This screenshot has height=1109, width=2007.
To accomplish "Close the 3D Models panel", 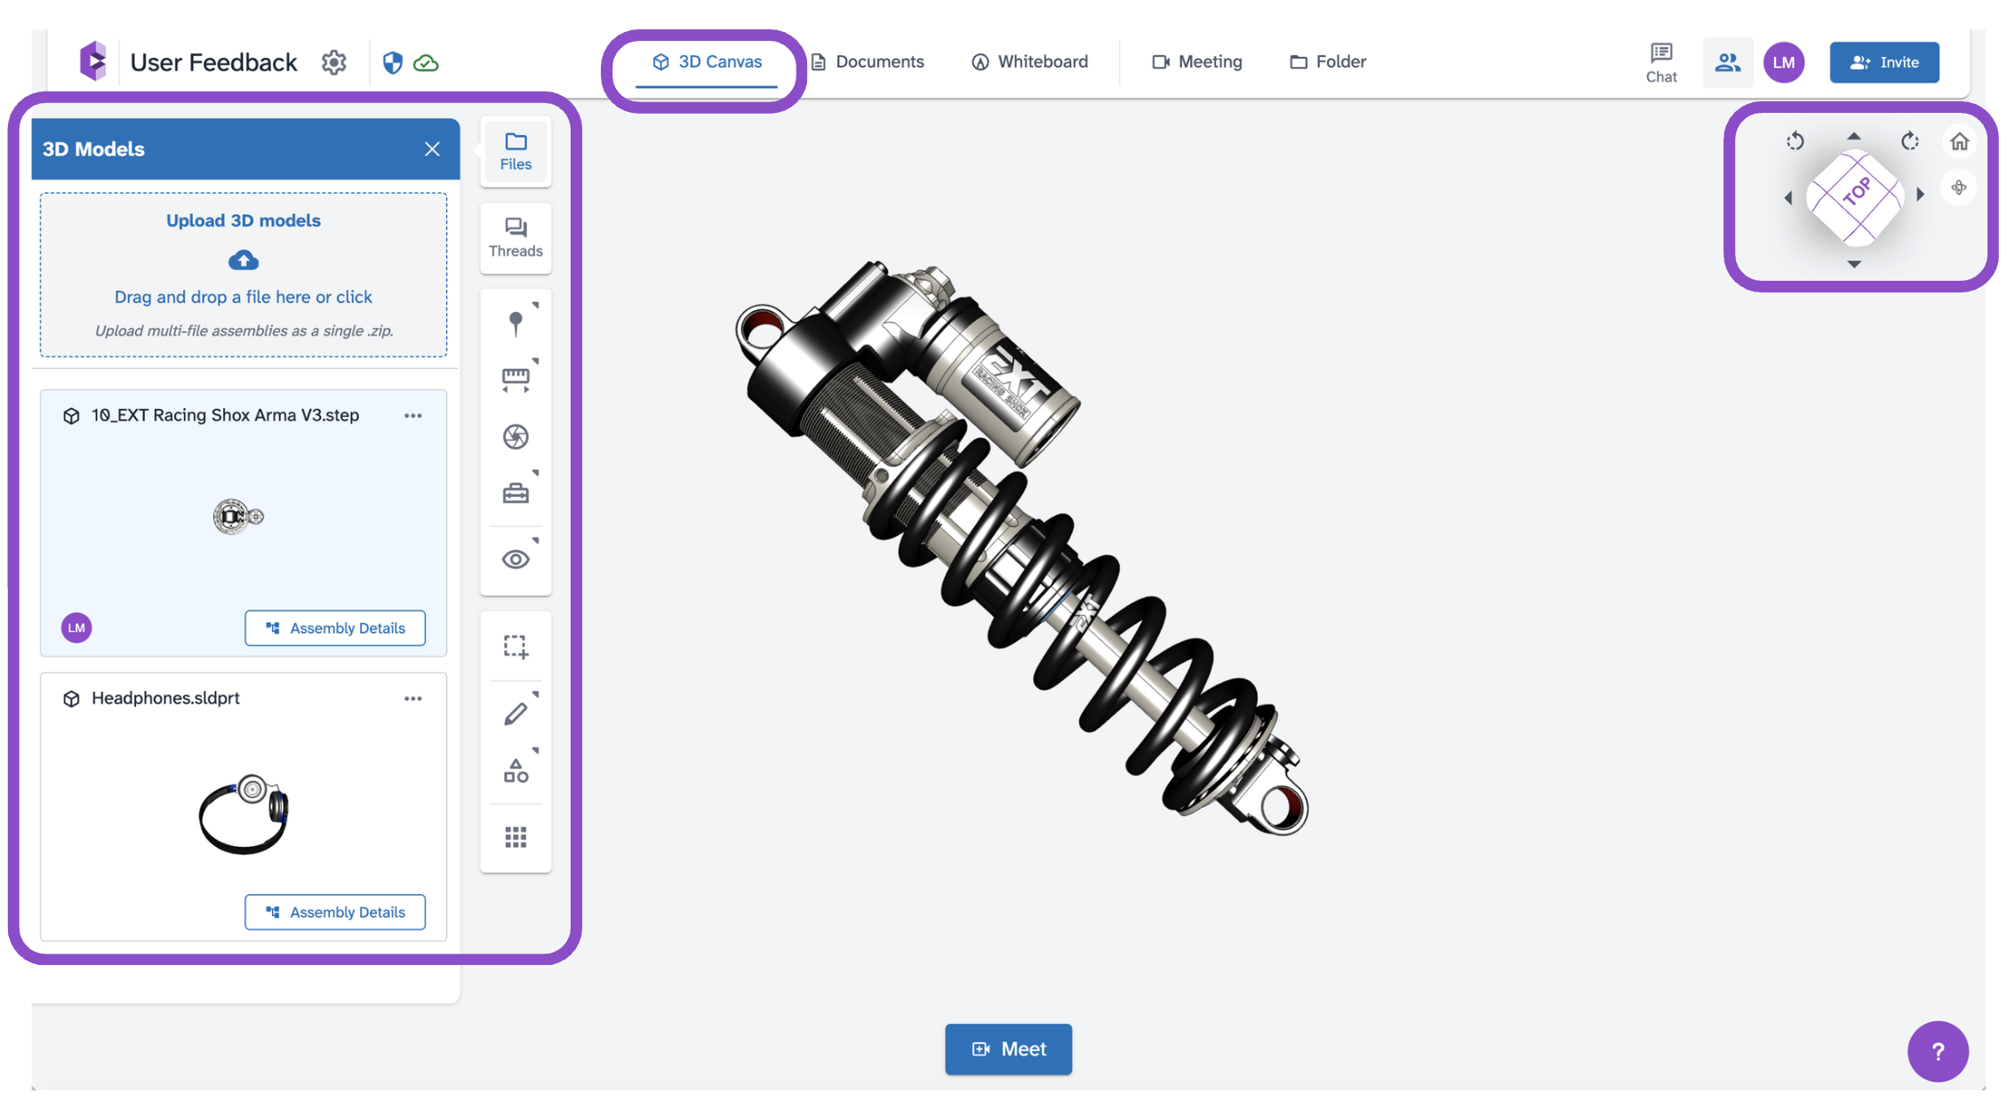I will (x=432, y=149).
